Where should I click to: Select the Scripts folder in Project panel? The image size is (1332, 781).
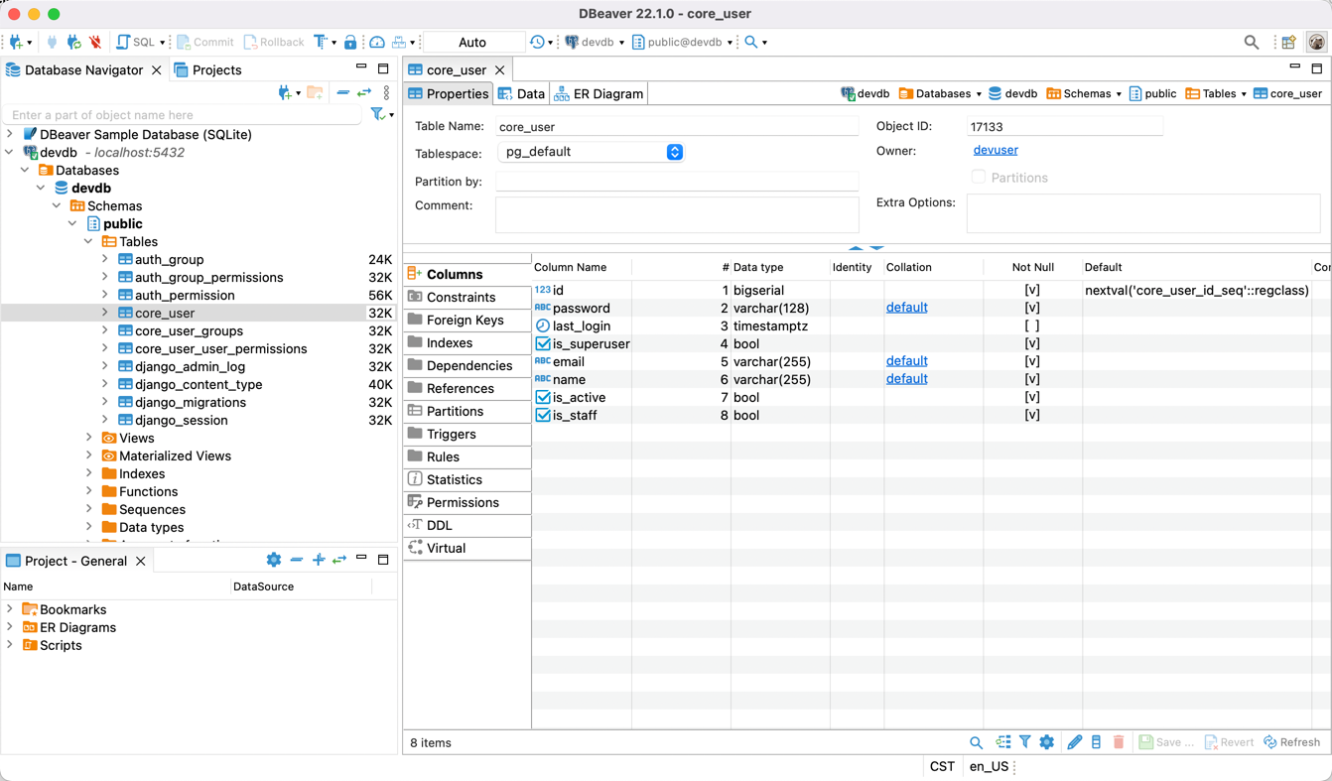[61, 645]
